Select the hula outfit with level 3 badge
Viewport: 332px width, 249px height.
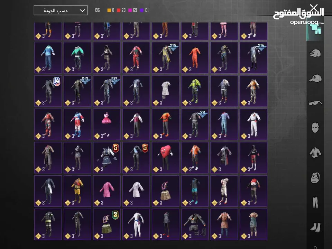tap(107, 224)
